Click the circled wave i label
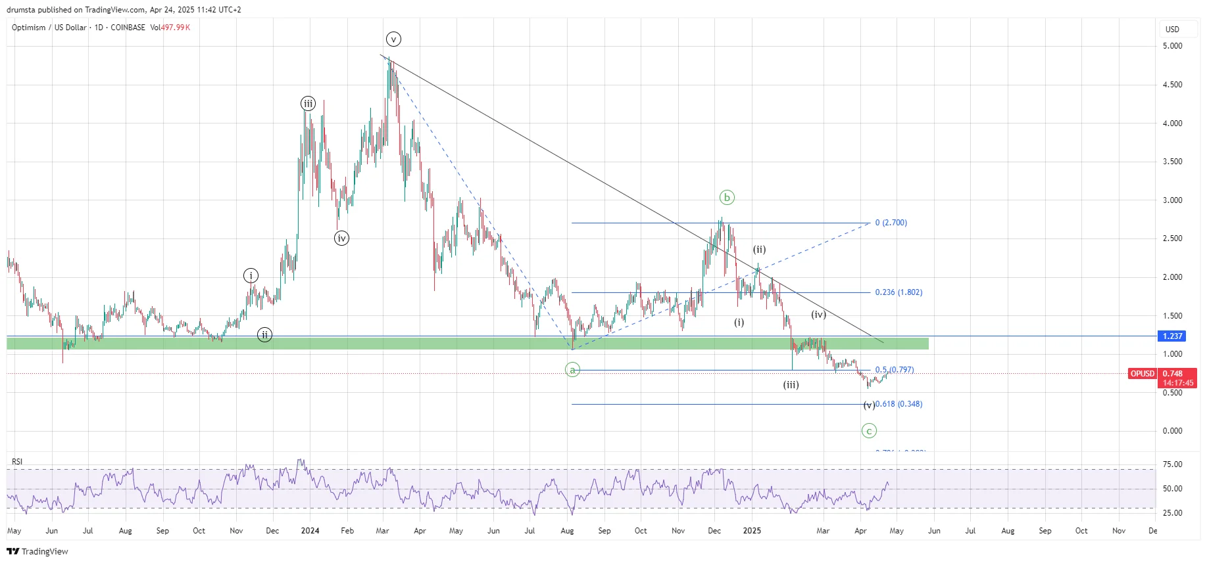1207x563 pixels. point(251,276)
